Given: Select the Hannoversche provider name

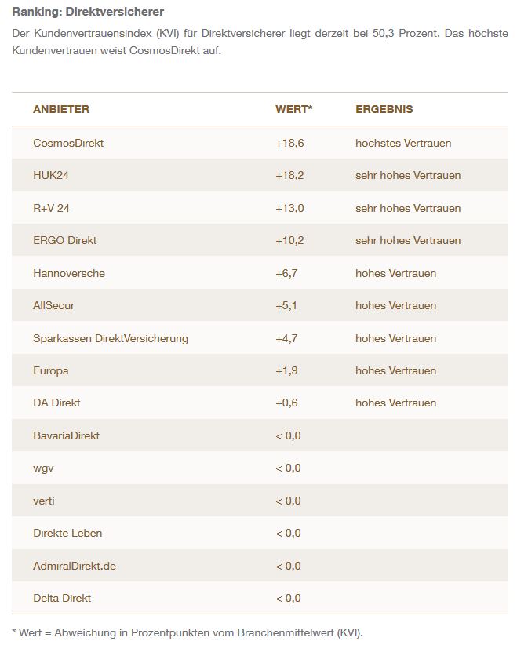Looking at the screenshot, I should tap(69, 273).
